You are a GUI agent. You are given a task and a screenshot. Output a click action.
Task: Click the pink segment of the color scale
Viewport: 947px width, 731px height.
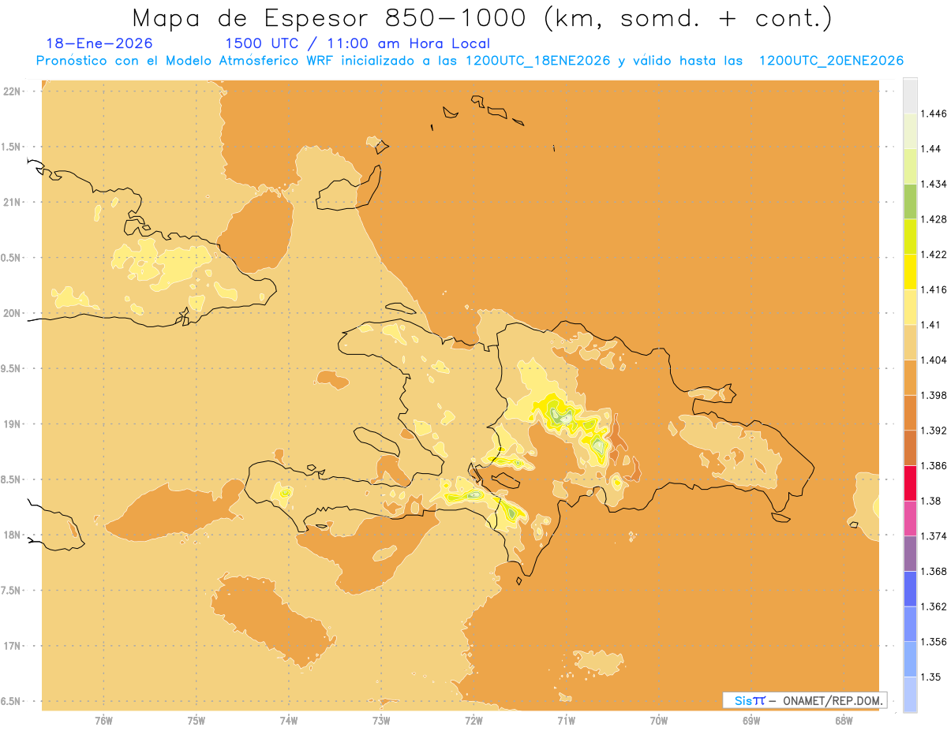pos(910,518)
